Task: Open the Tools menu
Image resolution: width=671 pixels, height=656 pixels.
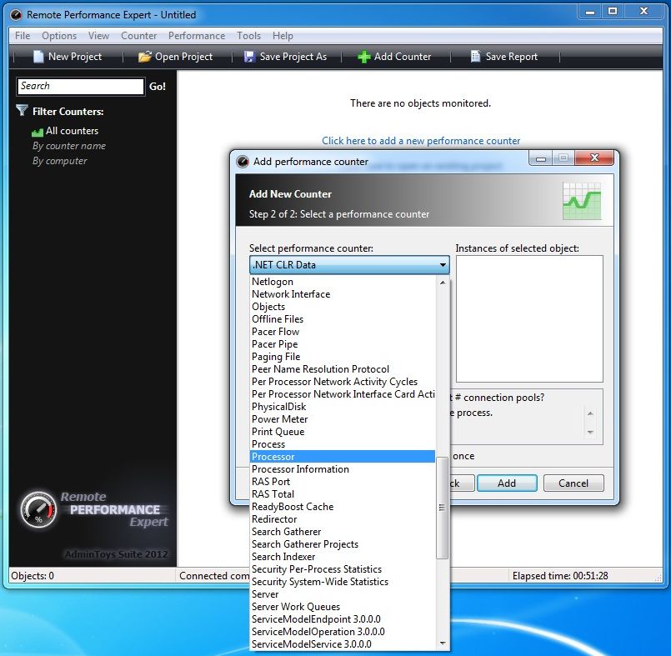Action: pyautogui.click(x=248, y=36)
